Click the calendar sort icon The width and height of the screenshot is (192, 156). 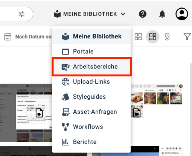click(8, 37)
